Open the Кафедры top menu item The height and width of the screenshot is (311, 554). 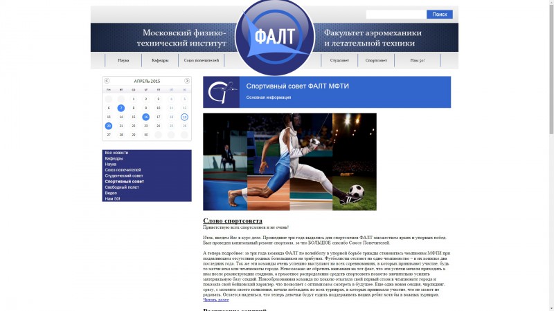(160, 60)
